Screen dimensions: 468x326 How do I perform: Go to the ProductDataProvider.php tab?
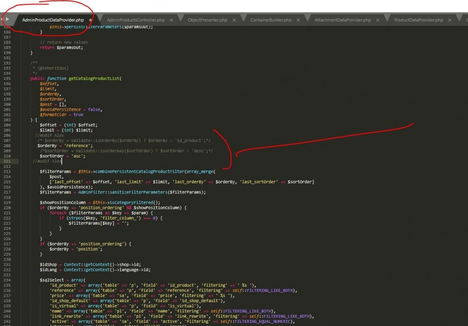click(418, 20)
